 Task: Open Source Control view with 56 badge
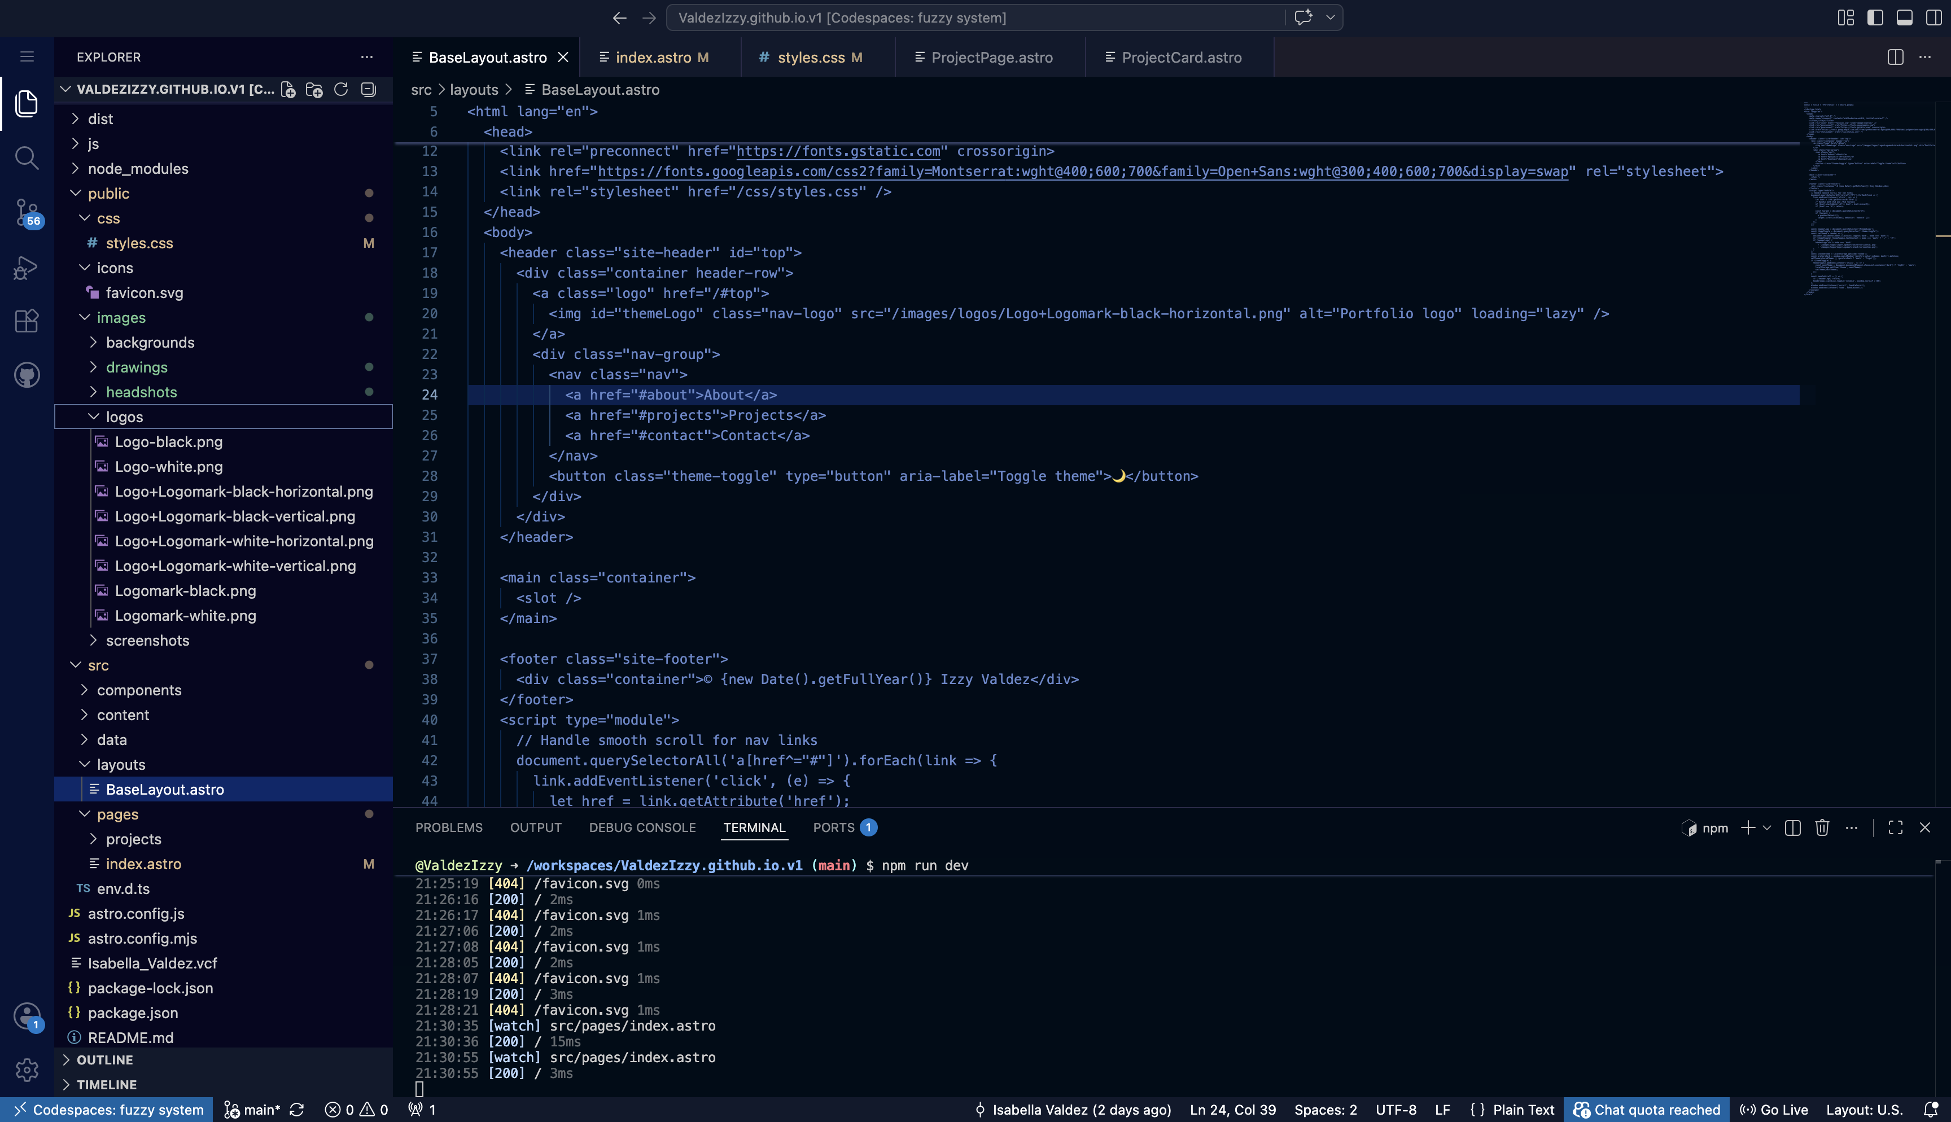click(27, 212)
